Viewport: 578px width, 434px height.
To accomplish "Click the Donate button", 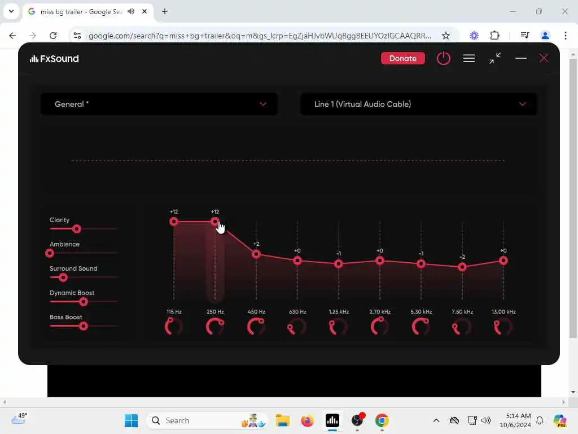I will click(403, 58).
